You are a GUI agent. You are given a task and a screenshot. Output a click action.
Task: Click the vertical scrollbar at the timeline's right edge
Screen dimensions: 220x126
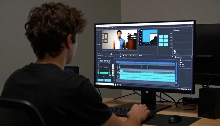point(176,74)
